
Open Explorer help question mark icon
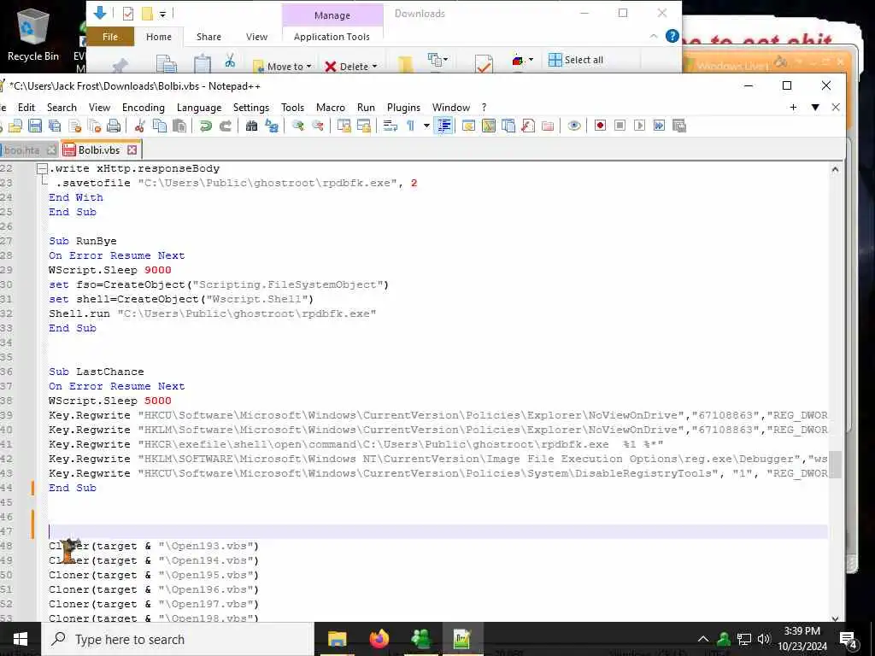(x=672, y=36)
